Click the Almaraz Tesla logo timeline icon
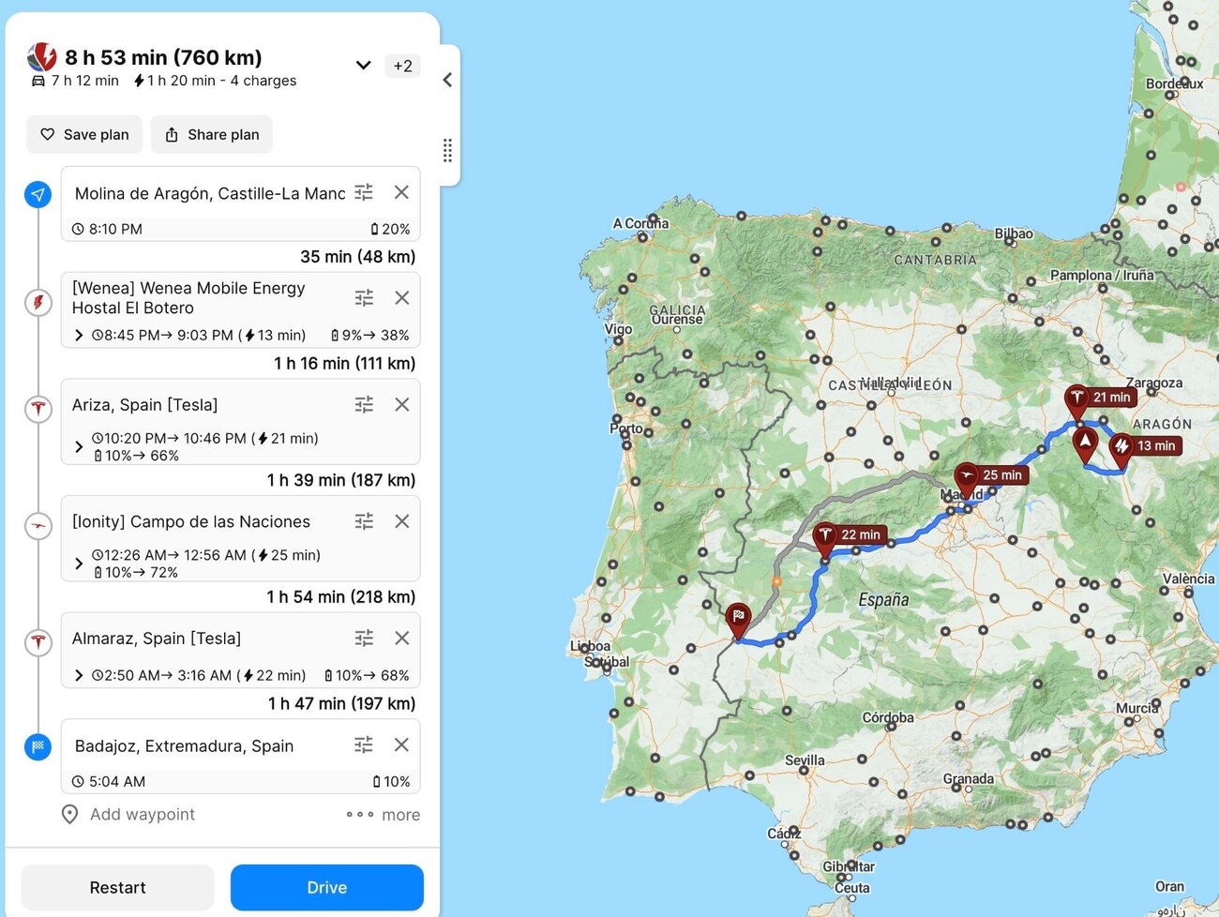 (x=38, y=642)
